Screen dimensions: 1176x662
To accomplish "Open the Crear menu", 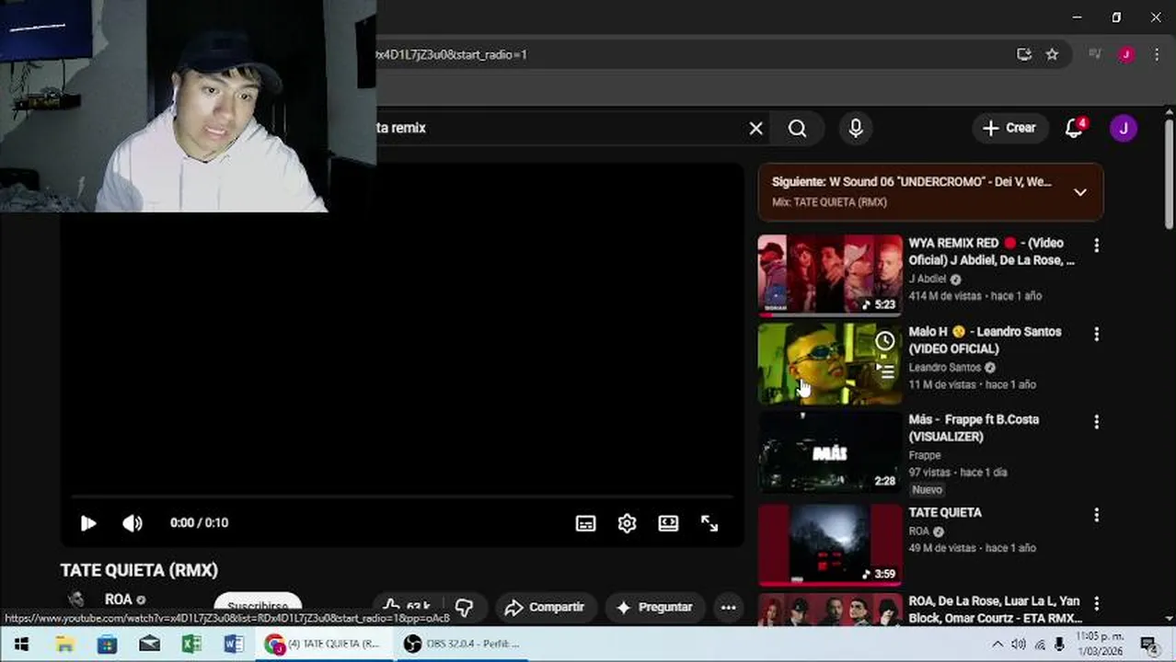I will click(1009, 128).
